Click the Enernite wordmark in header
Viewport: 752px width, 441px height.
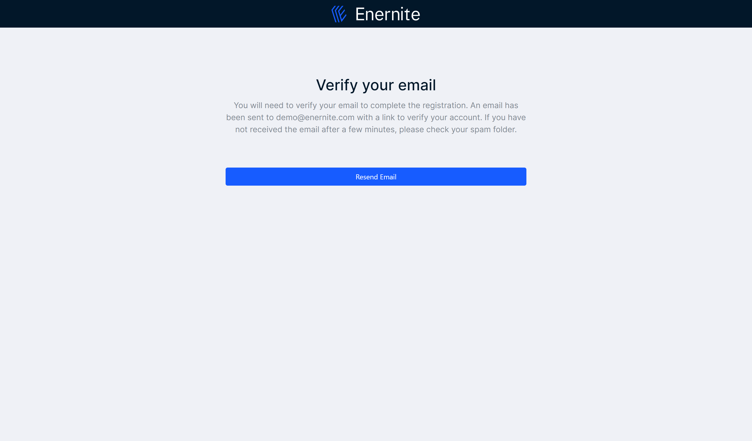pos(388,14)
